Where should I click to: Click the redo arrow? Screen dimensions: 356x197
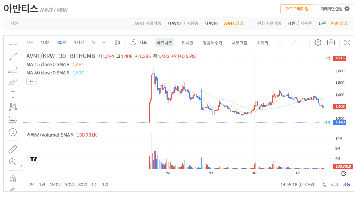(x=295, y=43)
